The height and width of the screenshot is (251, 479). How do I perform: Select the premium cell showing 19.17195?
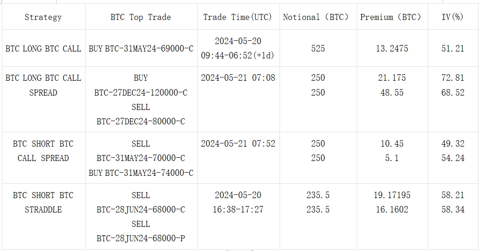pyautogui.click(x=392, y=216)
